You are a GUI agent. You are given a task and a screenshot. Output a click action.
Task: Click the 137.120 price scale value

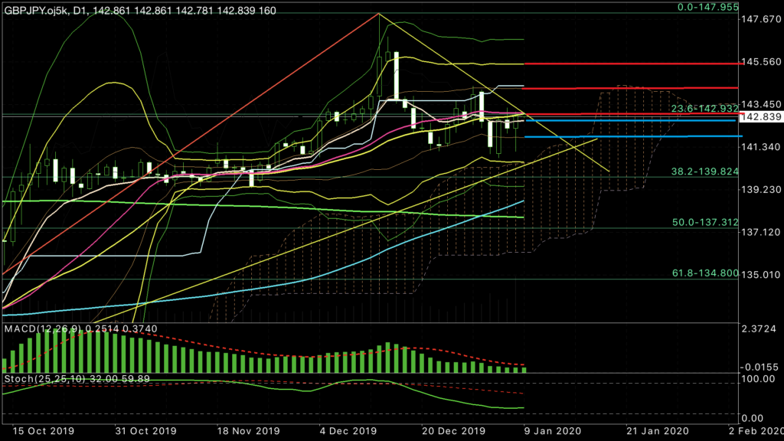pyautogui.click(x=761, y=232)
